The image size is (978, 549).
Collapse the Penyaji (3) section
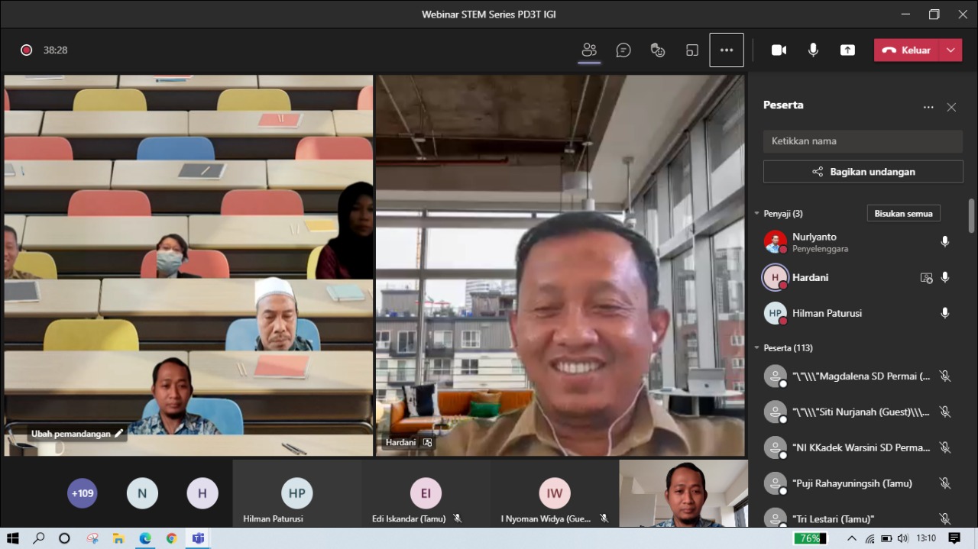pyautogui.click(x=757, y=214)
